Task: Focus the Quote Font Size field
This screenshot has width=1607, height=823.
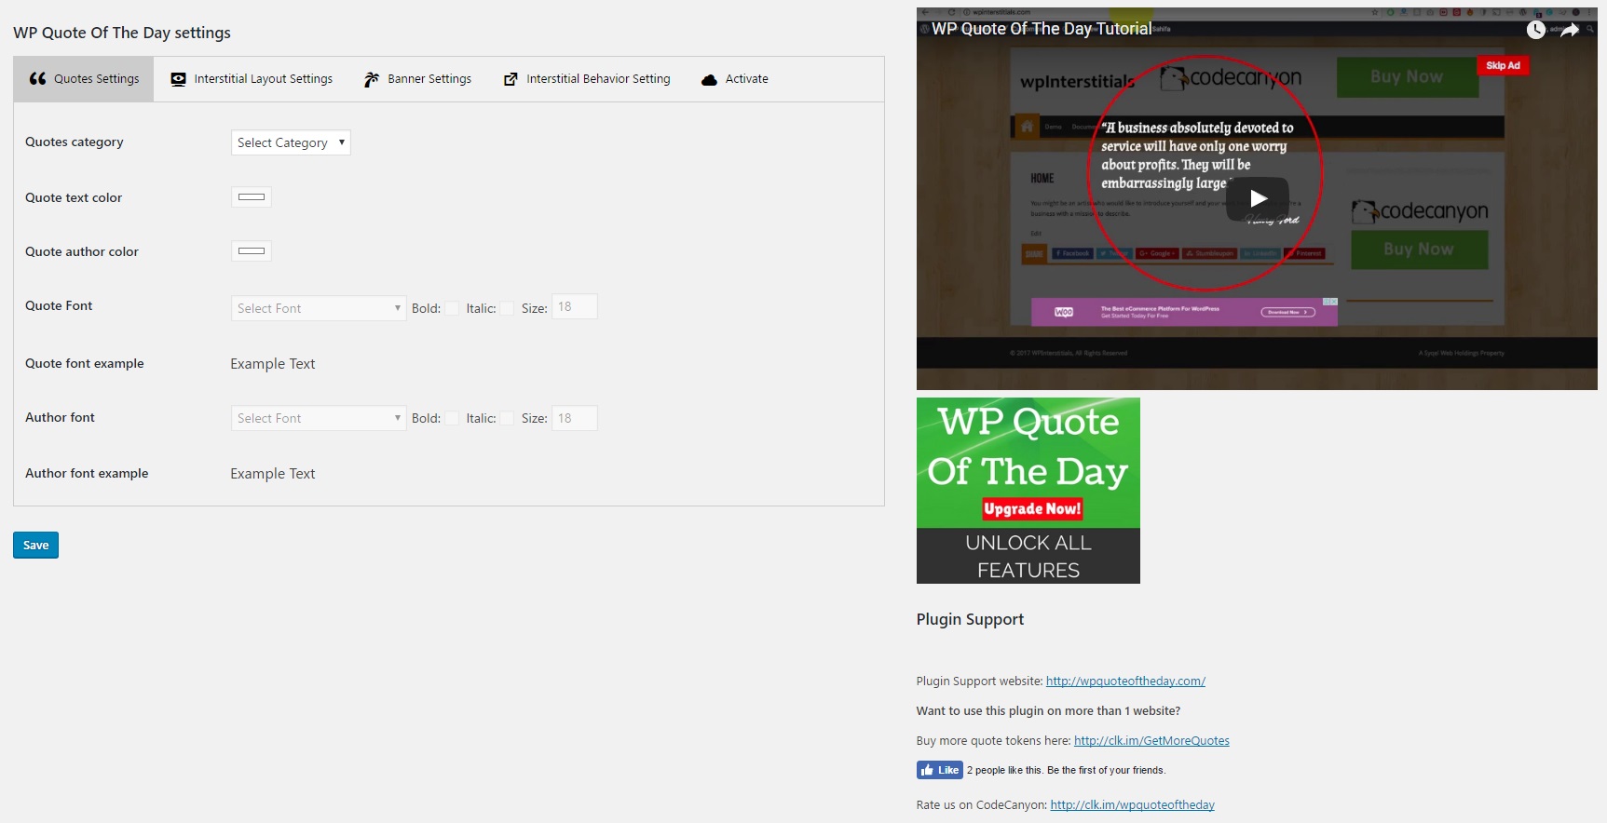Action: pos(575,307)
